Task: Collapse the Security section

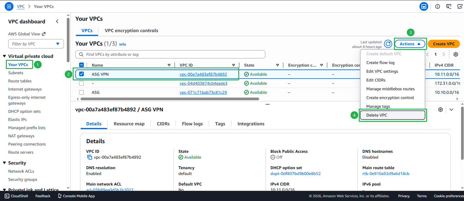Action: click(4, 163)
